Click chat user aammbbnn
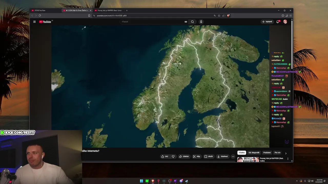Screen dimensions: 328x184 pyautogui.click(x=282, y=91)
